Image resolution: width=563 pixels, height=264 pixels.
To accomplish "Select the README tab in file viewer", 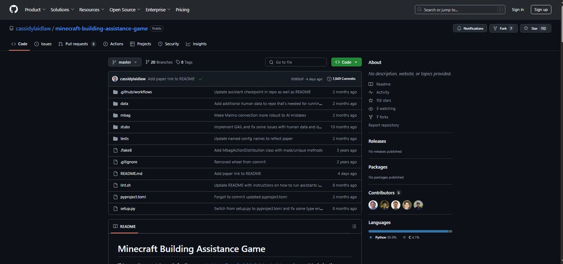I will 124,226.
